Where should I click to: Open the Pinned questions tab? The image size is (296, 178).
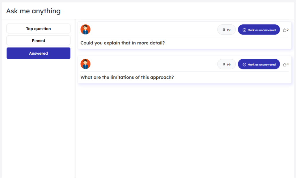point(38,41)
